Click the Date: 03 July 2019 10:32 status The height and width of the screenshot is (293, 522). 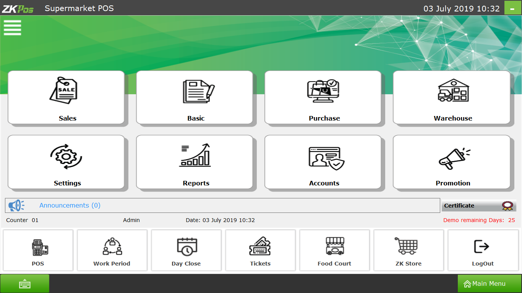click(220, 220)
